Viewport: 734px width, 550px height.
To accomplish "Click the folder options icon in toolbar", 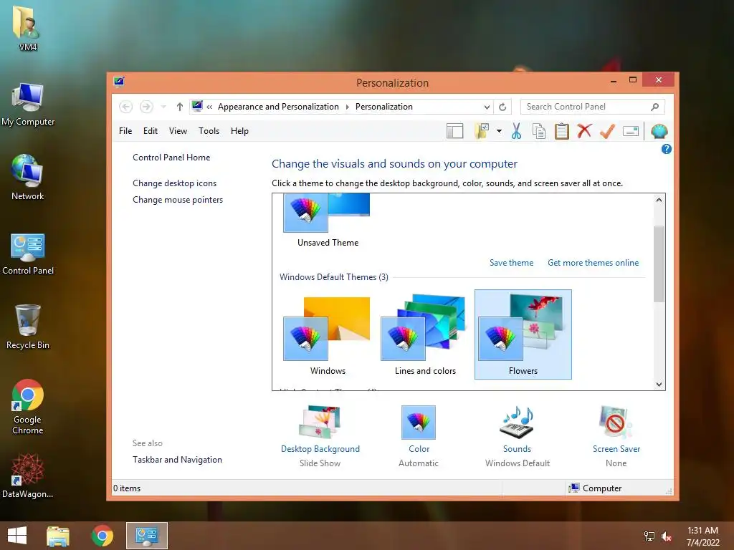I will tap(482, 132).
